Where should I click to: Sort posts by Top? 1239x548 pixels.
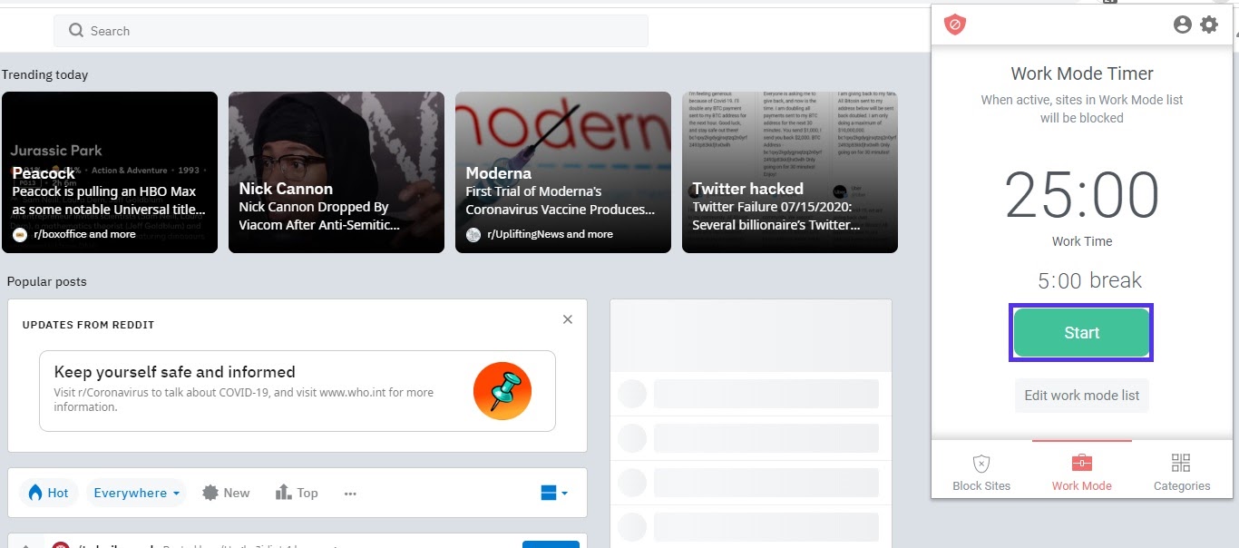tap(297, 493)
